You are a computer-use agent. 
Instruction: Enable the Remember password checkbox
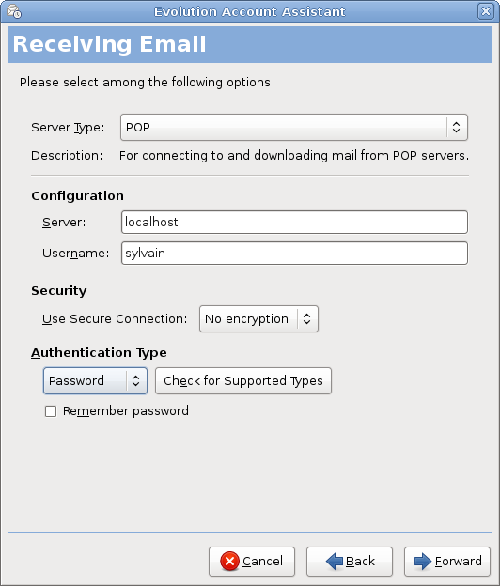(x=51, y=411)
